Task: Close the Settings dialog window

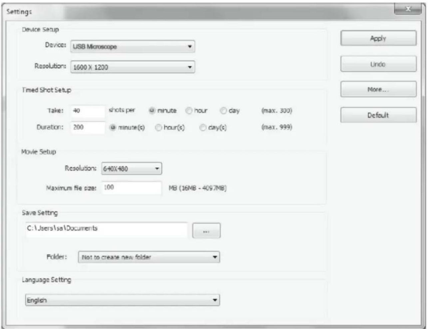Action: point(408,9)
